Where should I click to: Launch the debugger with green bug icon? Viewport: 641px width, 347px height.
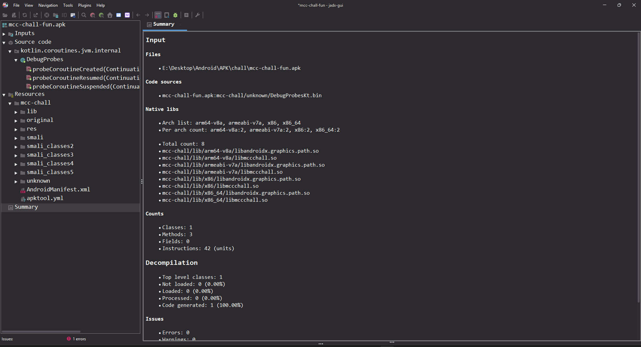click(x=175, y=15)
